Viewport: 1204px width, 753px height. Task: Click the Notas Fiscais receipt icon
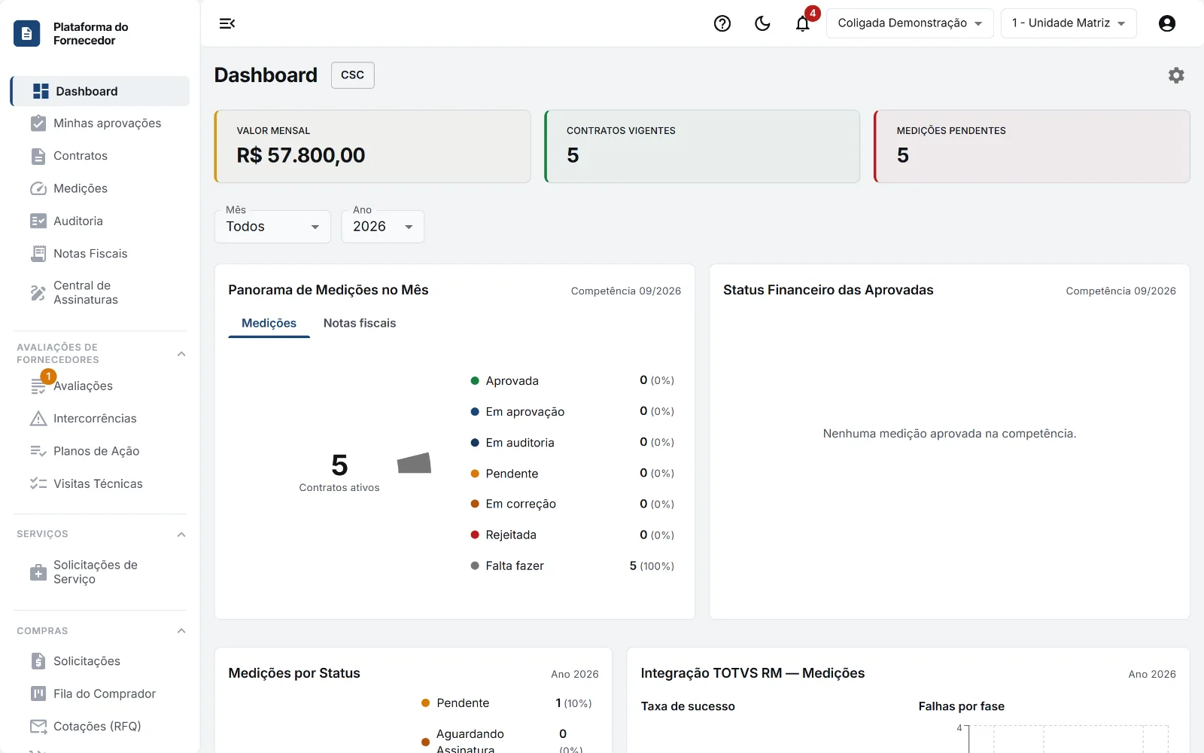click(x=38, y=253)
